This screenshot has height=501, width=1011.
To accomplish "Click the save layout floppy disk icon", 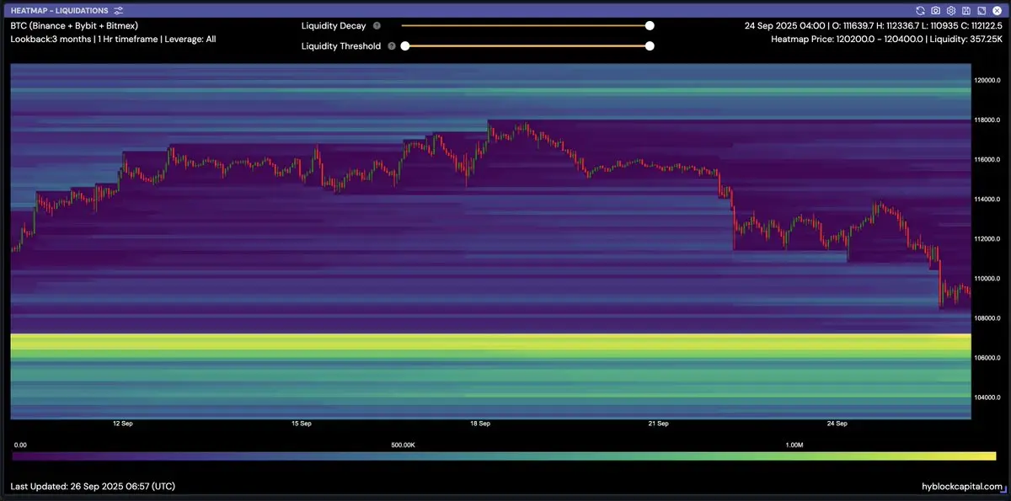I will click(x=966, y=10).
